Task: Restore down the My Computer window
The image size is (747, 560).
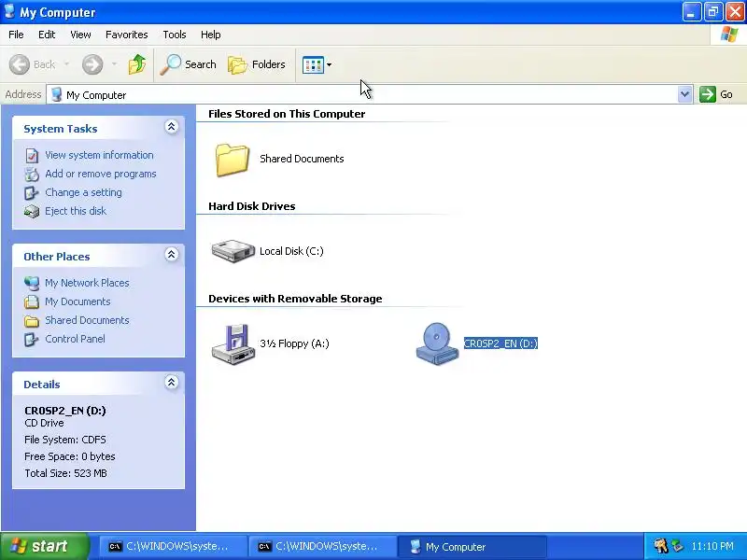Action: (713, 12)
